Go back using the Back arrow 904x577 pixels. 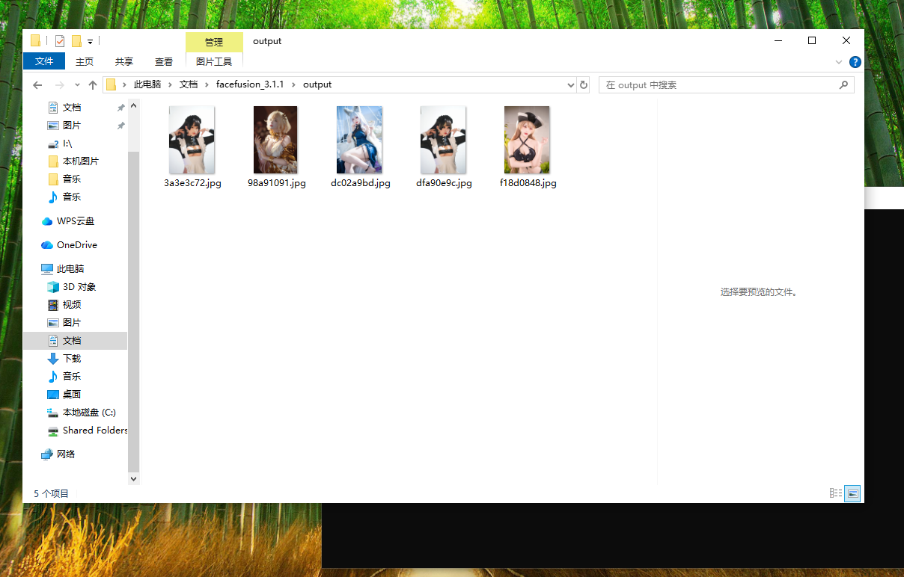click(37, 85)
